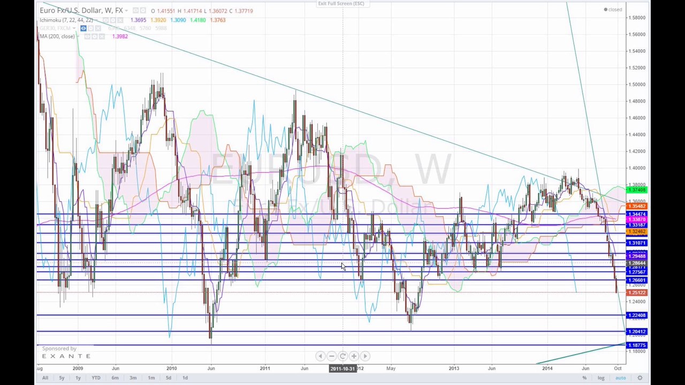This screenshot has height=385, width=685.
Task: Expand the Euro Fx/U.S. Dollar title dropdown
Action: point(126,11)
